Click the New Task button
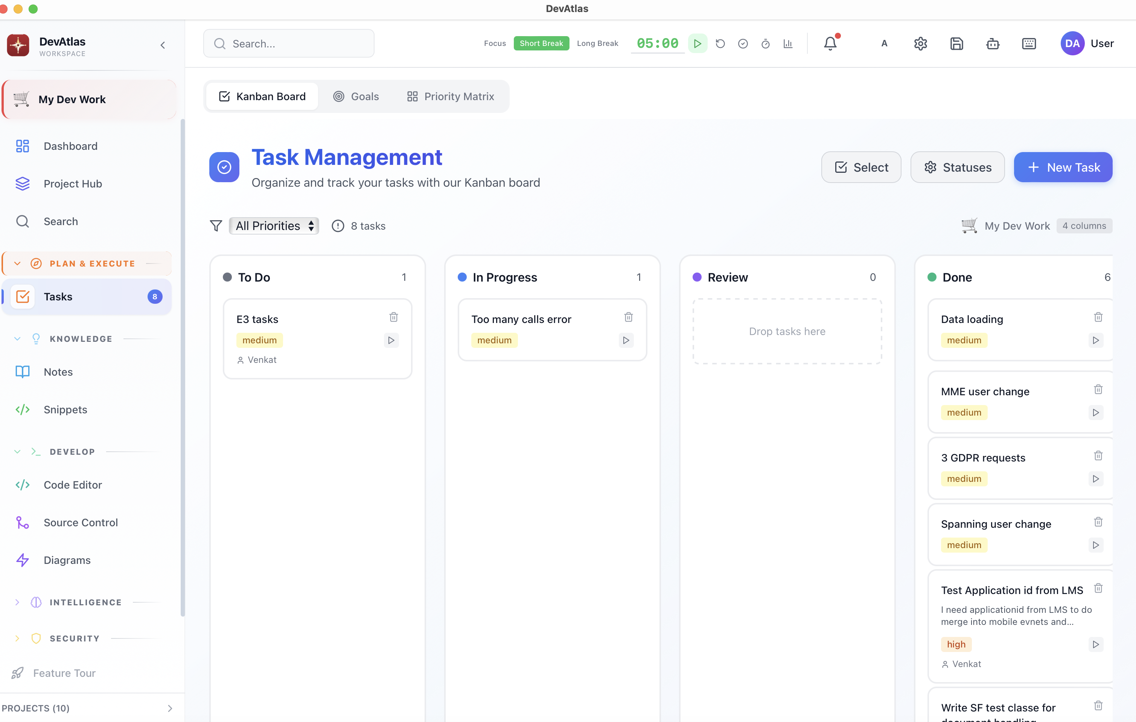 1063,167
